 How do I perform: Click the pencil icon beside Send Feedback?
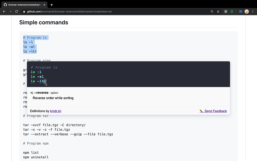201,111
